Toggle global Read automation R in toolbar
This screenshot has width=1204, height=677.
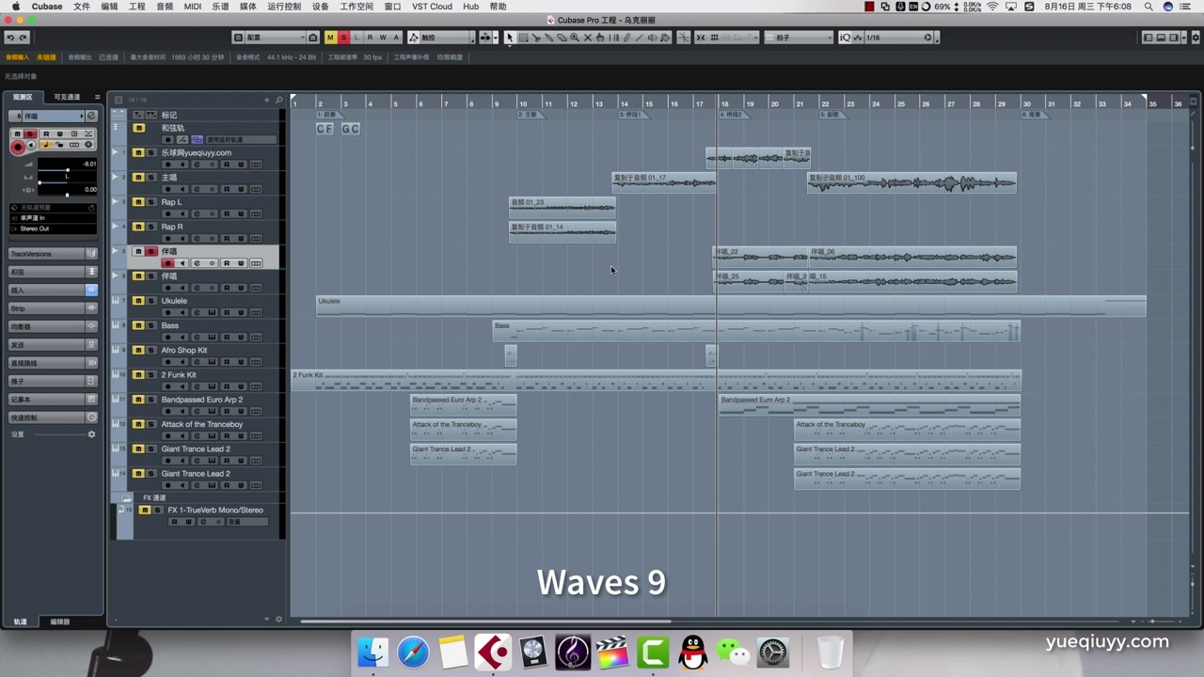click(x=370, y=38)
